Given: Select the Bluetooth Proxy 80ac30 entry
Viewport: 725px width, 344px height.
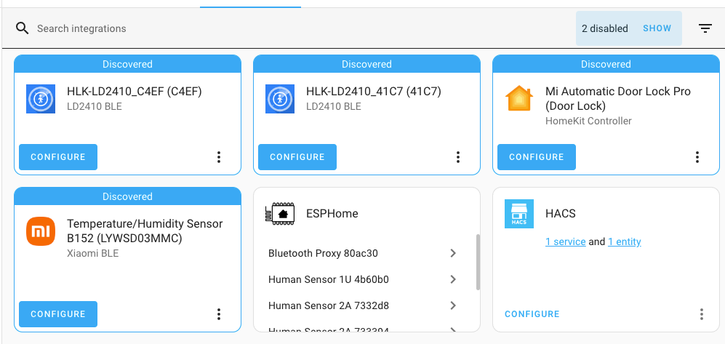Looking at the screenshot, I should pyautogui.click(x=364, y=253).
